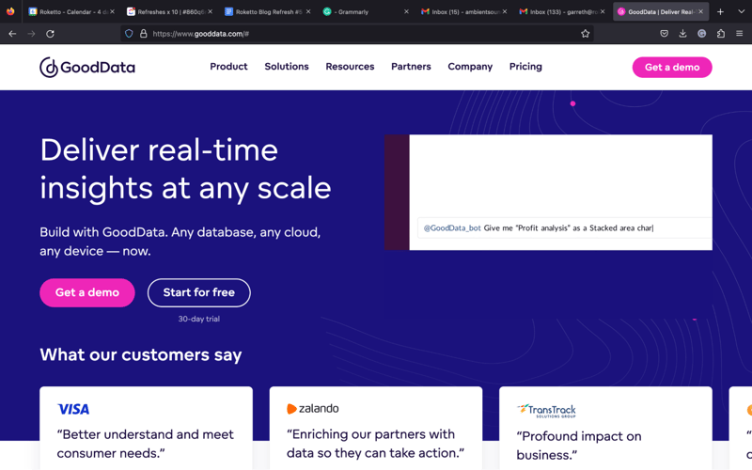This screenshot has height=470, width=752.
Task: Reload the page with the refresh icon
Action: [x=50, y=34]
